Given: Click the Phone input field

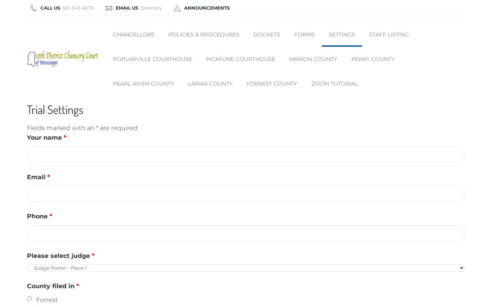Looking at the screenshot, I should coord(246,233).
